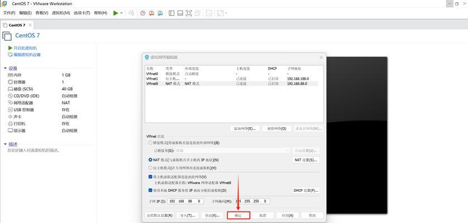Click the 网络适配器 network adapter icon
Image resolution: width=468 pixels, height=223 pixels.
pos(10,103)
